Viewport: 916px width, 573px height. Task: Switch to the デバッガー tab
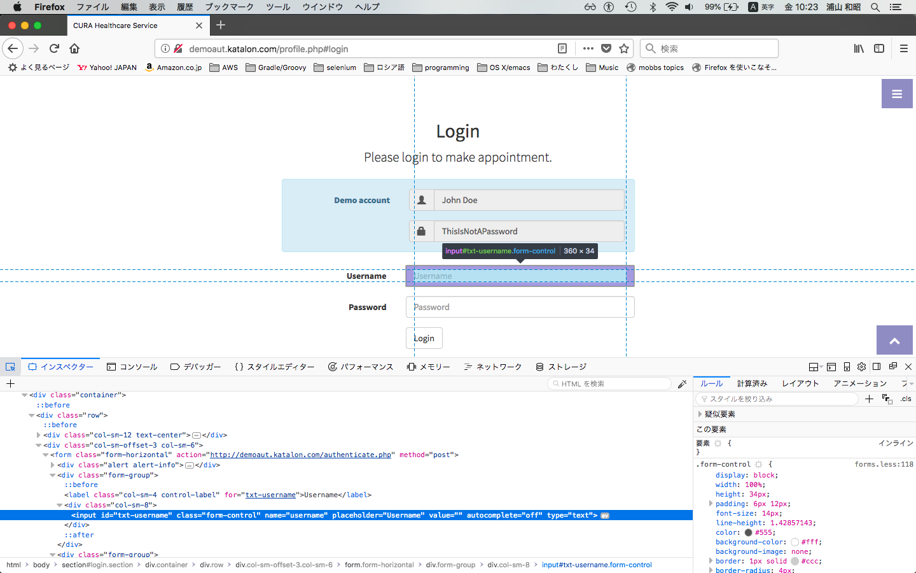[196, 367]
